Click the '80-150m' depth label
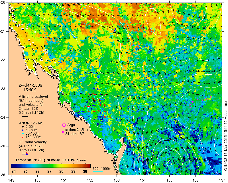The height and width of the screenshot is (183, 228). 32,134
